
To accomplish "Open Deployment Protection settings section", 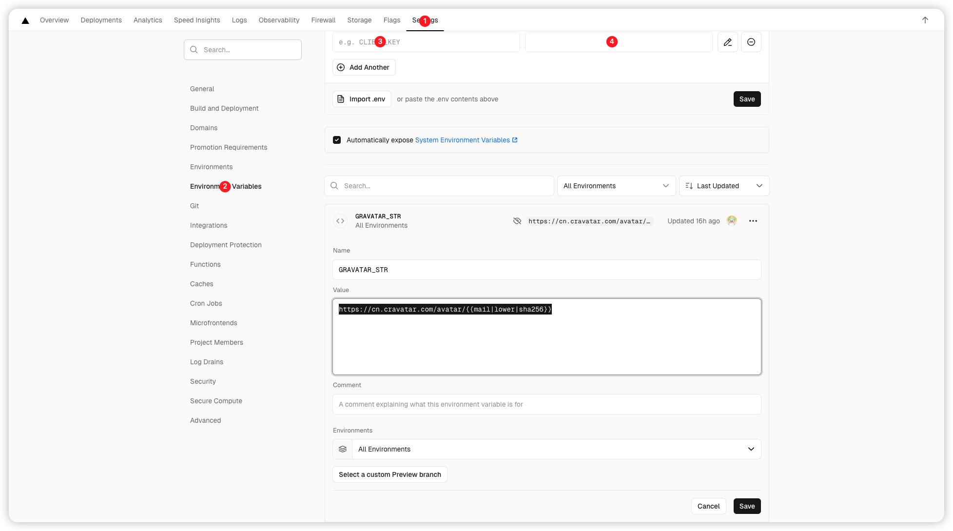I will 226,245.
